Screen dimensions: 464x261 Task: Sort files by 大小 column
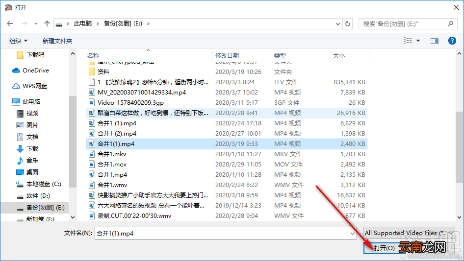(x=339, y=55)
